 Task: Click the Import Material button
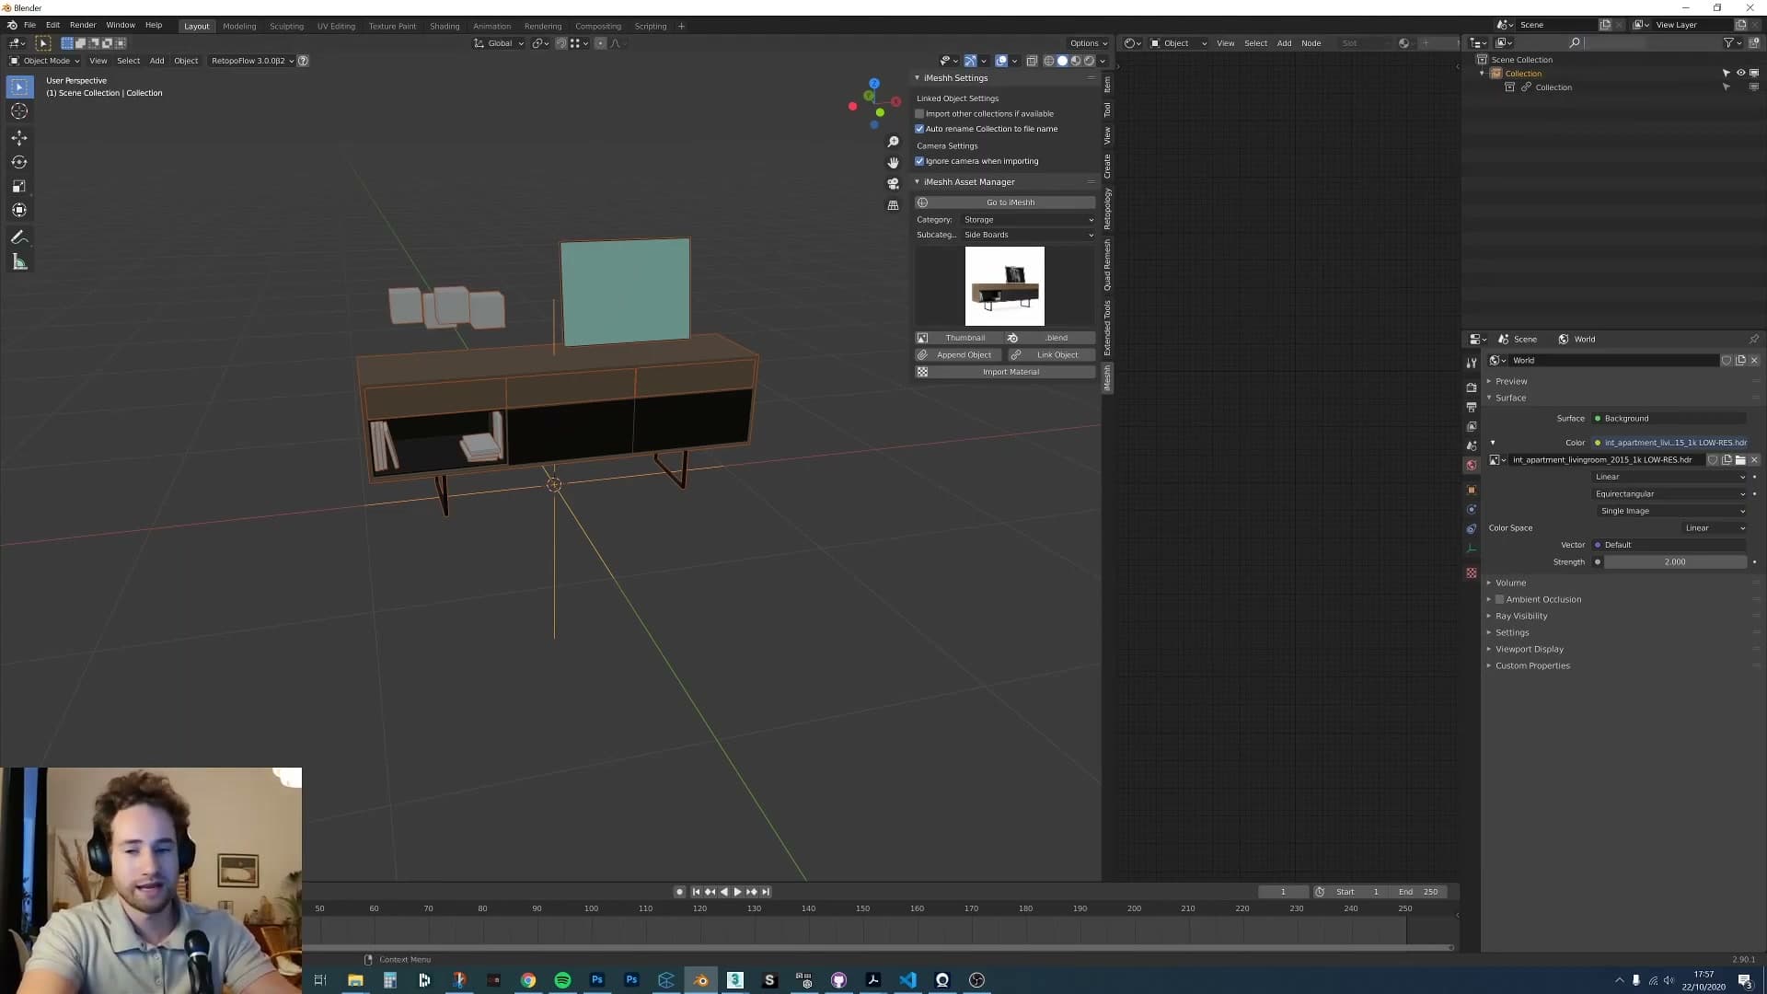pos(1005,372)
